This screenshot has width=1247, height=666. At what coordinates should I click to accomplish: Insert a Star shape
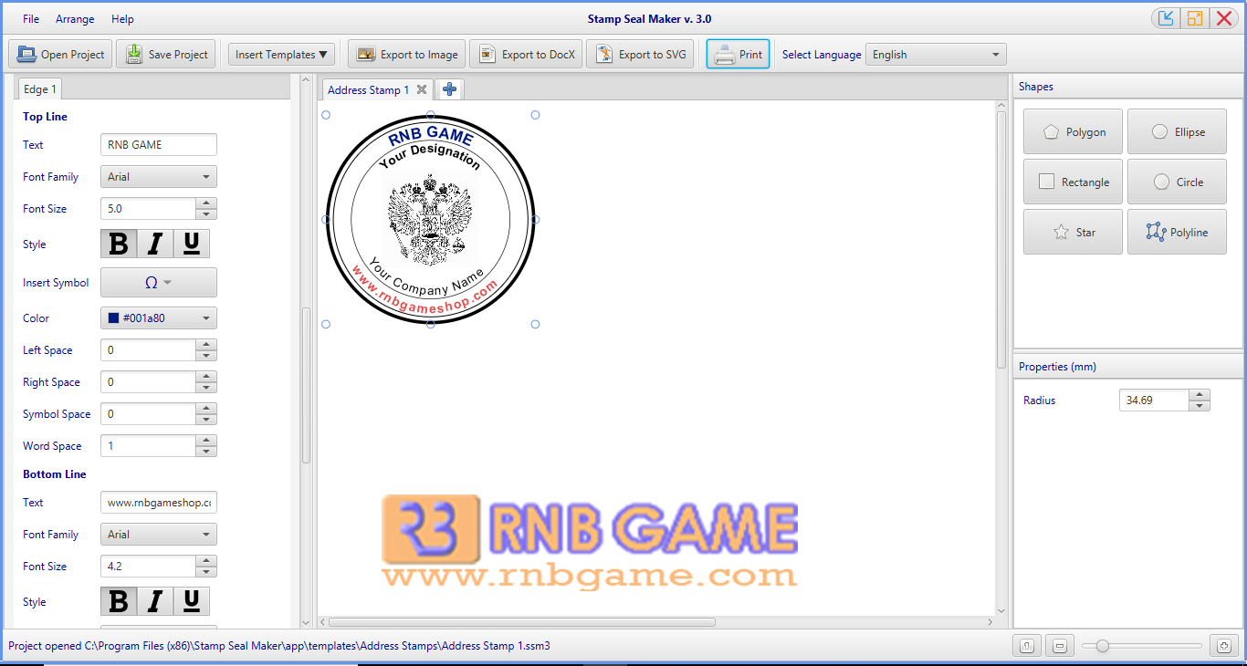pos(1073,233)
